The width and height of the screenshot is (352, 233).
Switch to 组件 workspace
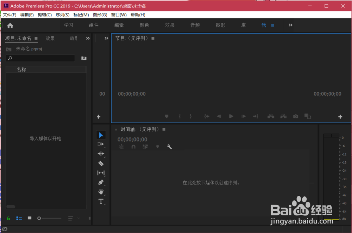[x=94, y=25]
